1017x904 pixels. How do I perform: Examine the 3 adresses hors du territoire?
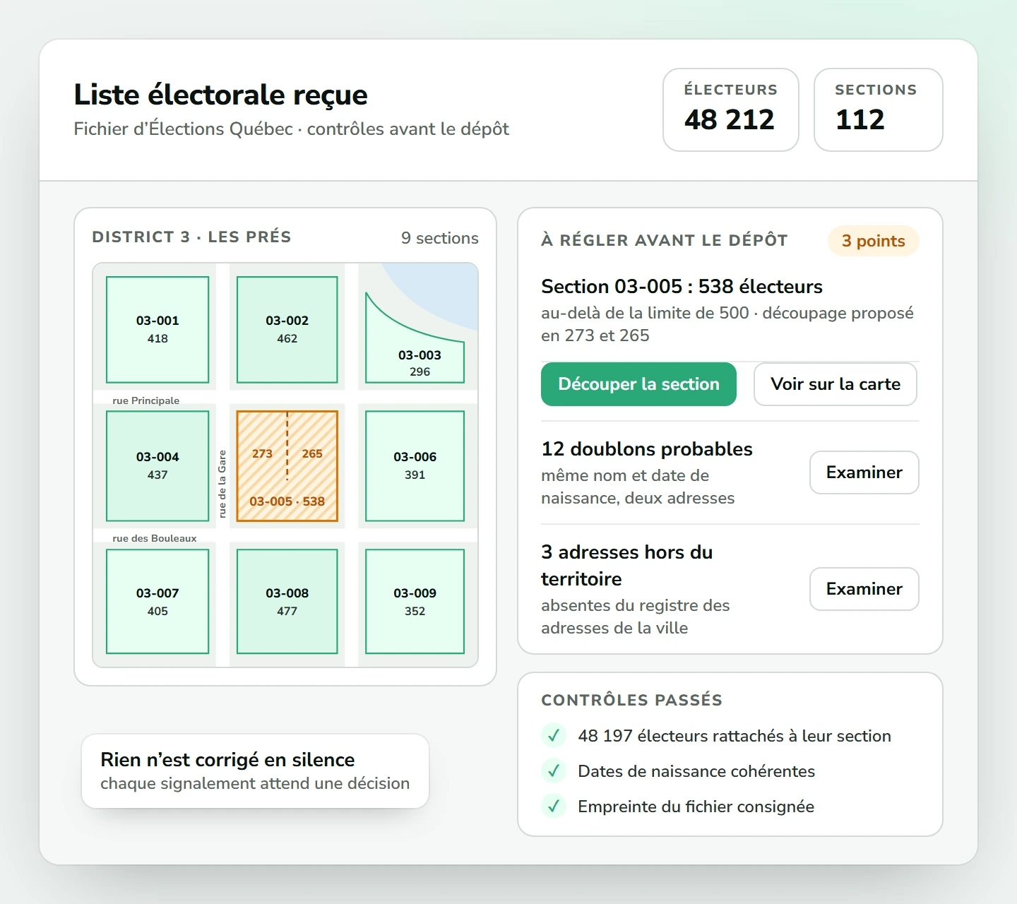point(864,589)
